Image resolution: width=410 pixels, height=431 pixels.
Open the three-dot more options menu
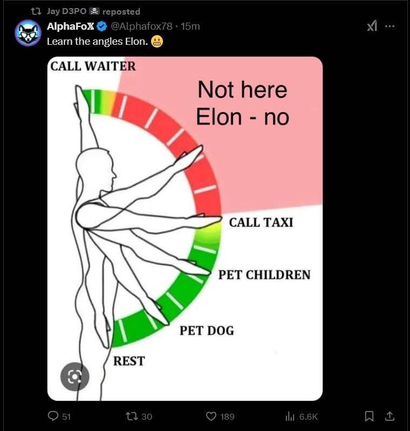389,26
